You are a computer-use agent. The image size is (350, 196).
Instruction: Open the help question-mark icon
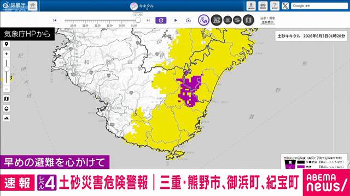pyautogui.click(x=275, y=6)
